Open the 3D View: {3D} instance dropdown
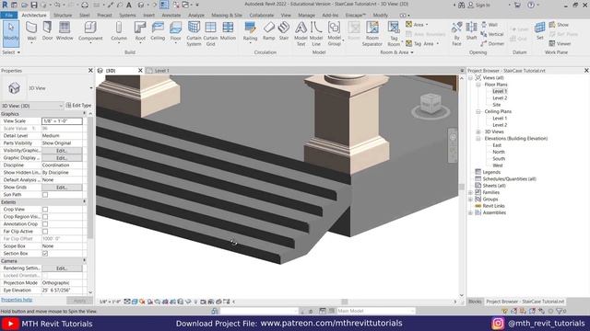590x331 pixels. (62, 106)
